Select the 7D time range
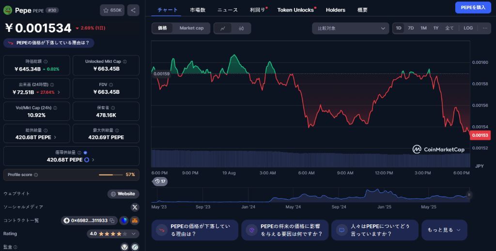 pos(411,28)
